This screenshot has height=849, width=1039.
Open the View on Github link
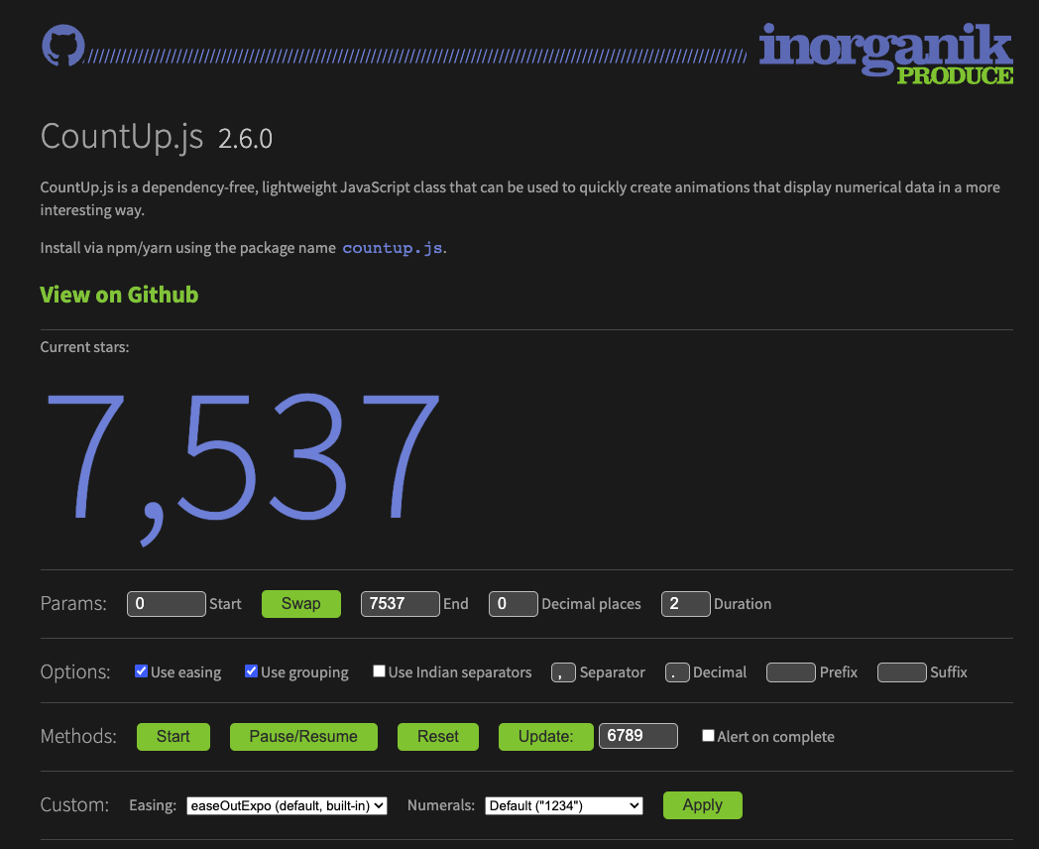point(119,295)
